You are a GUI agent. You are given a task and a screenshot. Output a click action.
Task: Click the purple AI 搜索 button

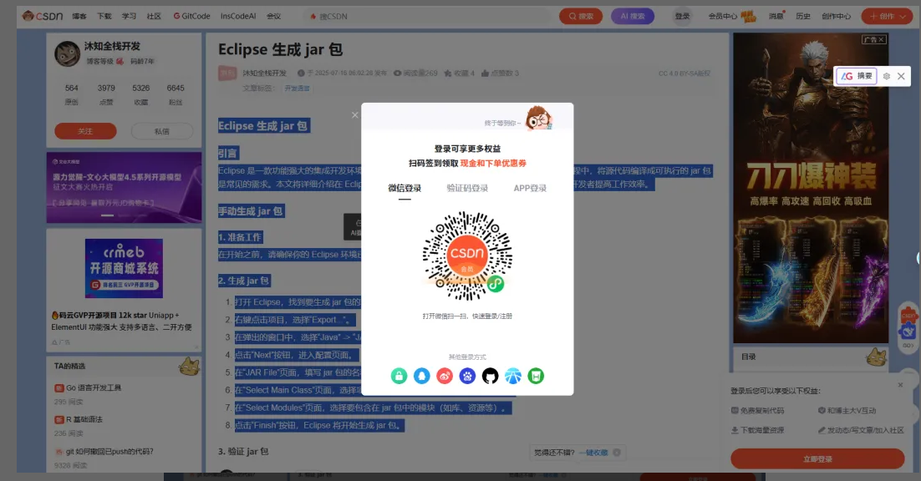(633, 17)
